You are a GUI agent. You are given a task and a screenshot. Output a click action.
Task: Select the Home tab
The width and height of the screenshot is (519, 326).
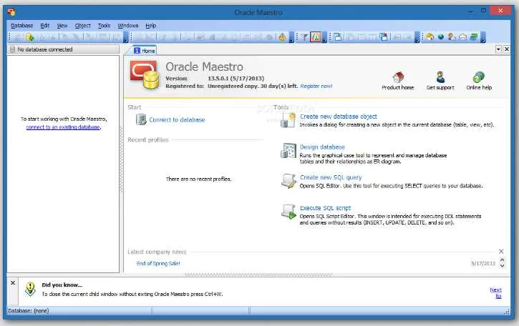145,51
